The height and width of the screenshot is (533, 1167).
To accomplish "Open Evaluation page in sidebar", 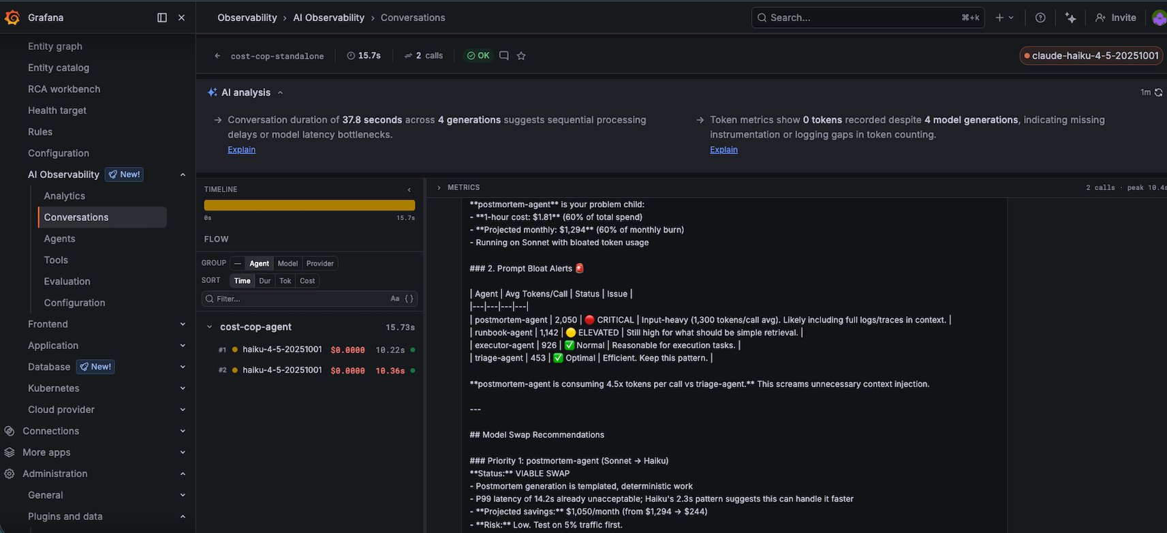I will coord(67,281).
